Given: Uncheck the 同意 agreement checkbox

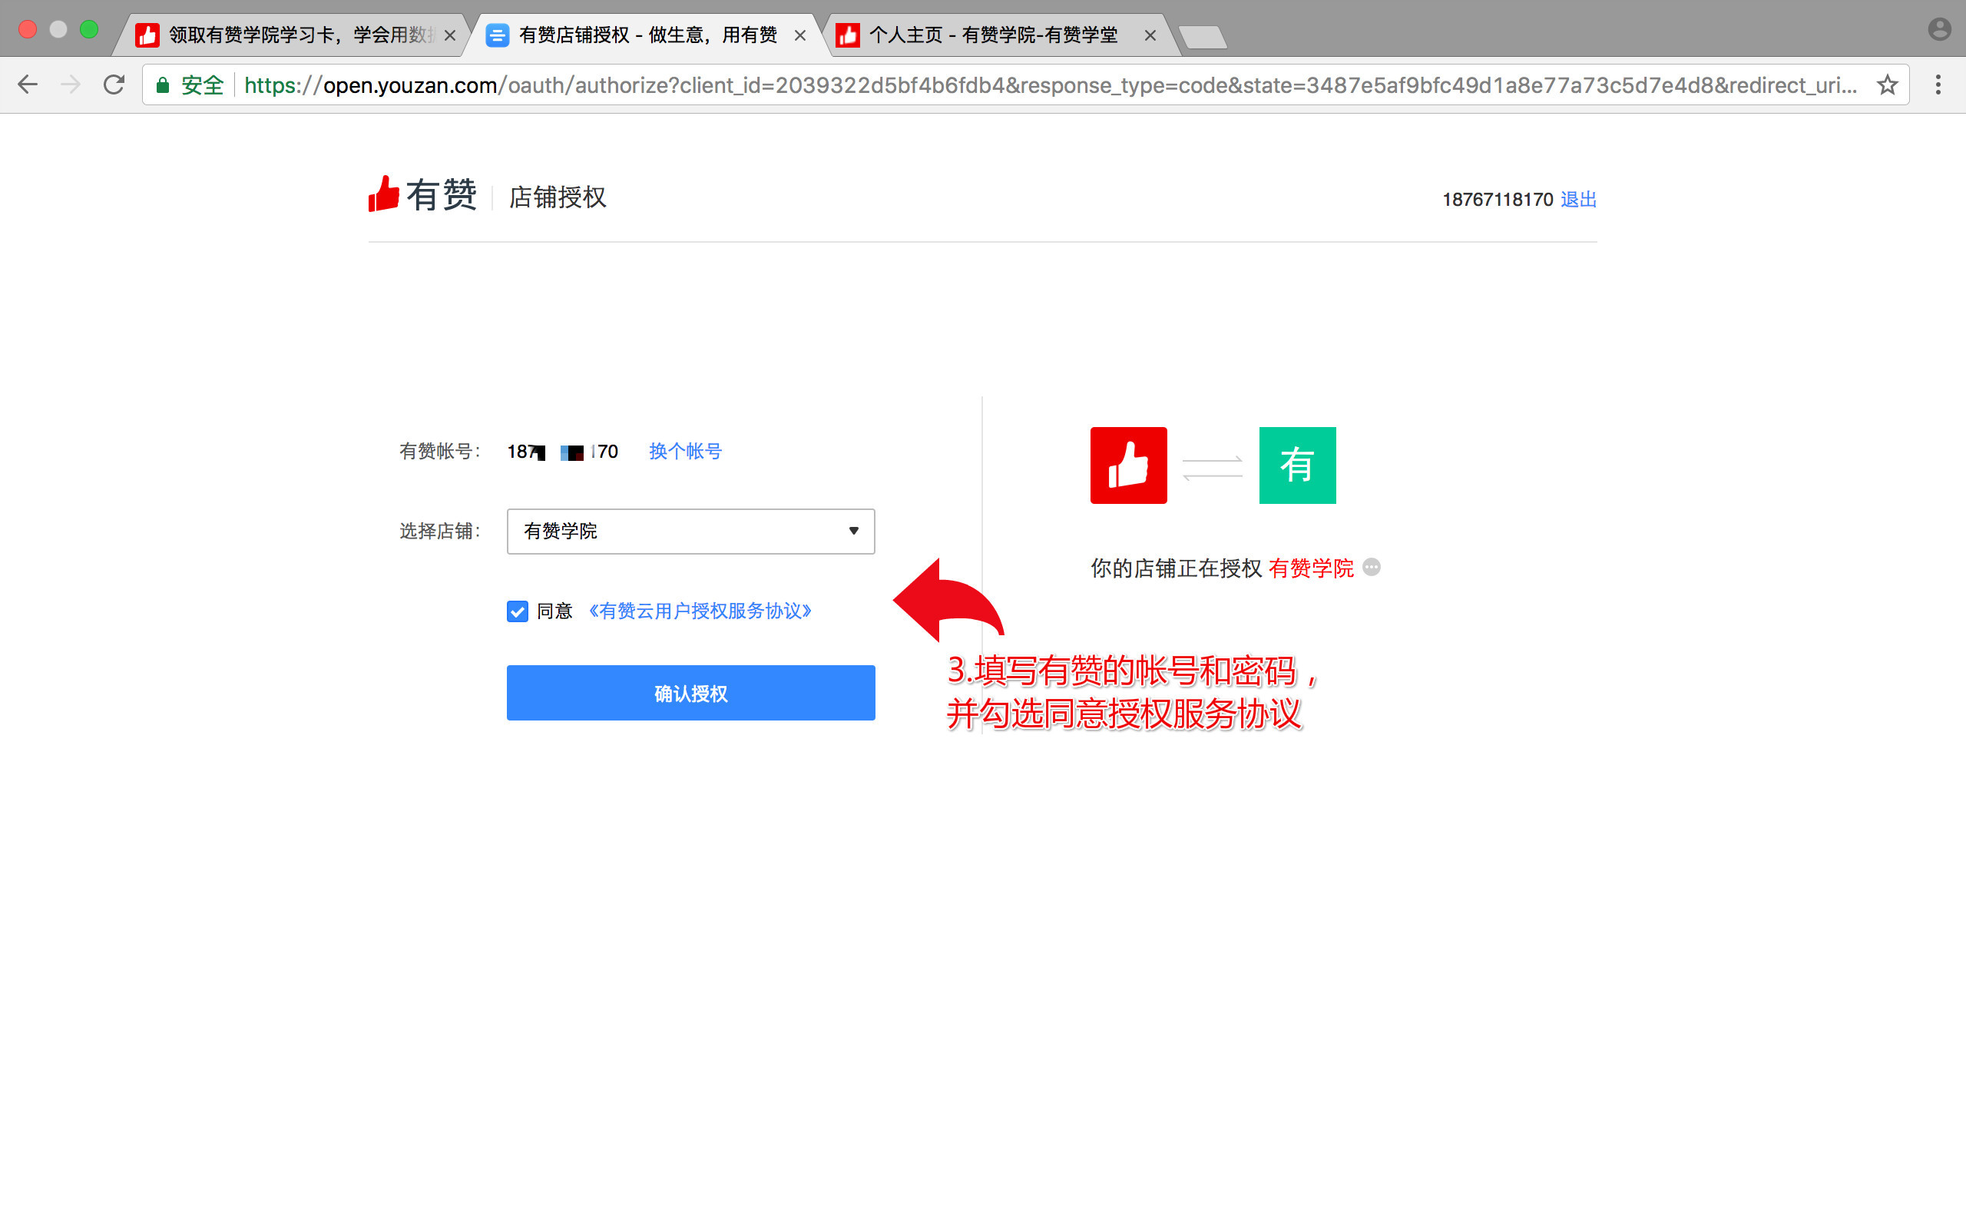Looking at the screenshot, I should tap(518, 611).
